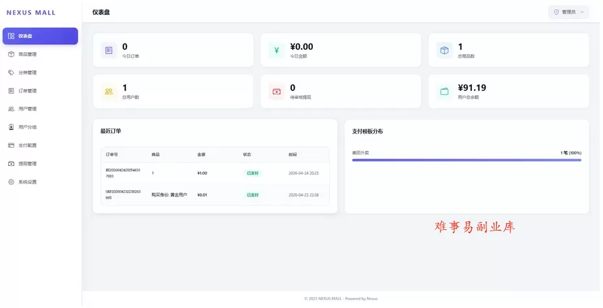The width and height of the screenshot is (603, 308).
Task: Click the 2026-04-23 22:38 timestamp
Action: point(304,195)
